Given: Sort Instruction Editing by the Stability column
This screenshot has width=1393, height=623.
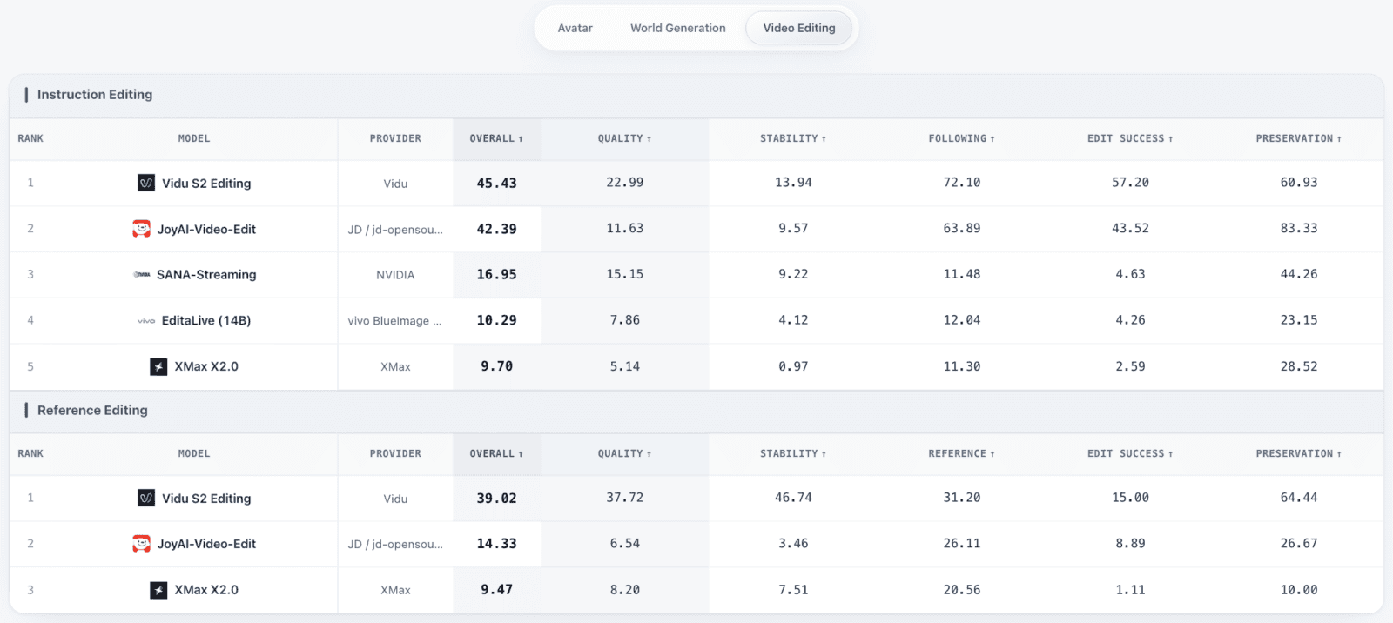Looking at the screenshot, I should (x=793, y=138).
